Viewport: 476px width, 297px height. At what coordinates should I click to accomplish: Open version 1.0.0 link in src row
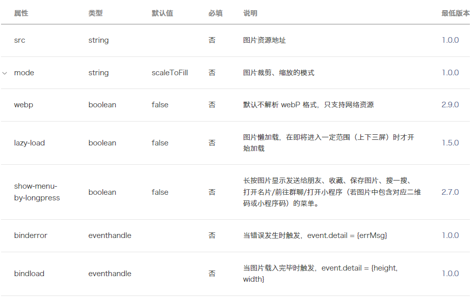[450, 40]
